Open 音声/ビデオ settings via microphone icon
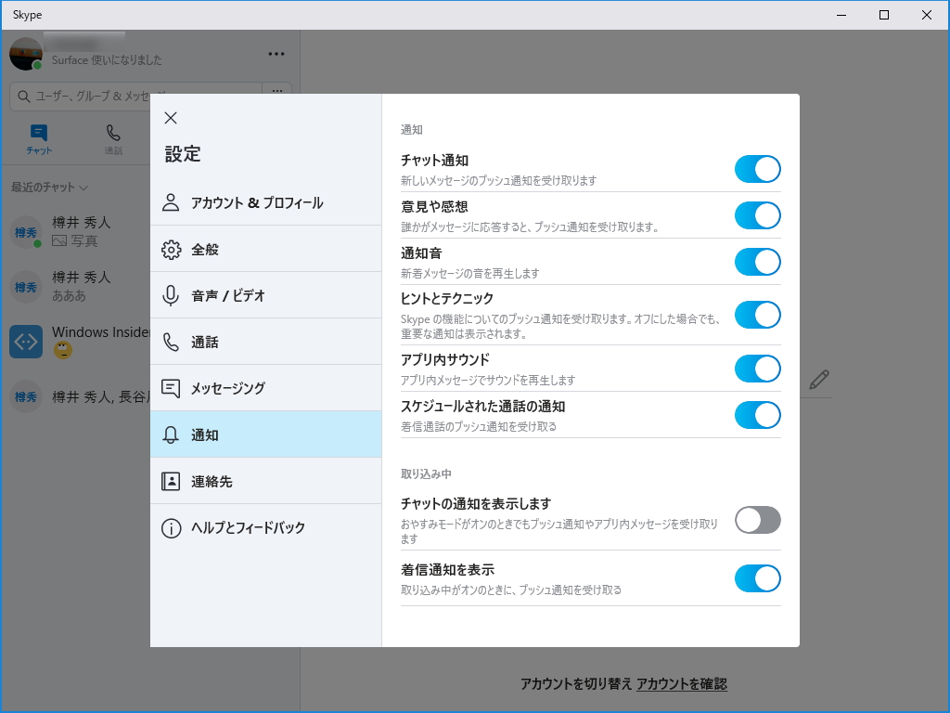 pyautogui.click(x=172, y=295)
